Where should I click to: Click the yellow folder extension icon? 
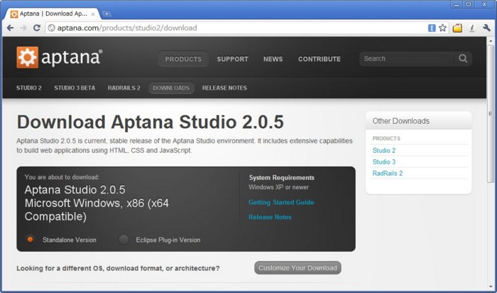[x=457, y=28]
